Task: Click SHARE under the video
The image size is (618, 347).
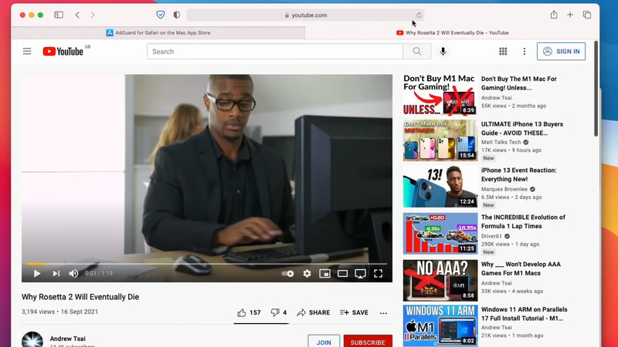Action: 314,313
